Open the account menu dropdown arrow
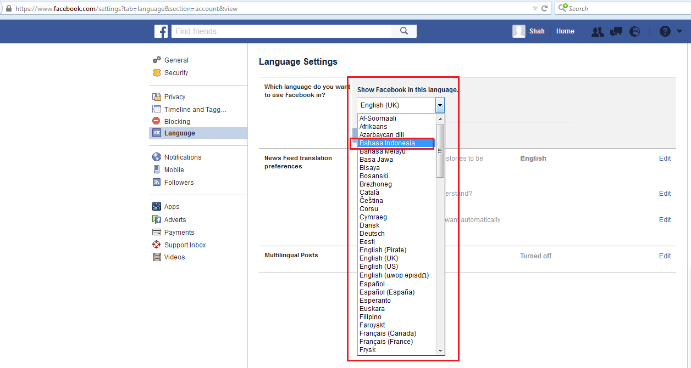Viewport: 691px width, 368px height. (679, 32)
